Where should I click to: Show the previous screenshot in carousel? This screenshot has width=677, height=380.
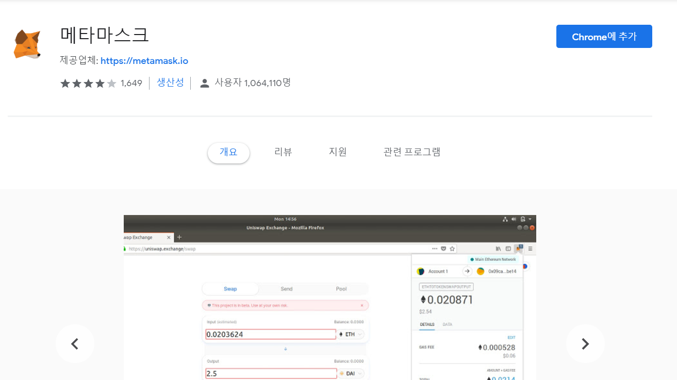[x=75, y=344]
